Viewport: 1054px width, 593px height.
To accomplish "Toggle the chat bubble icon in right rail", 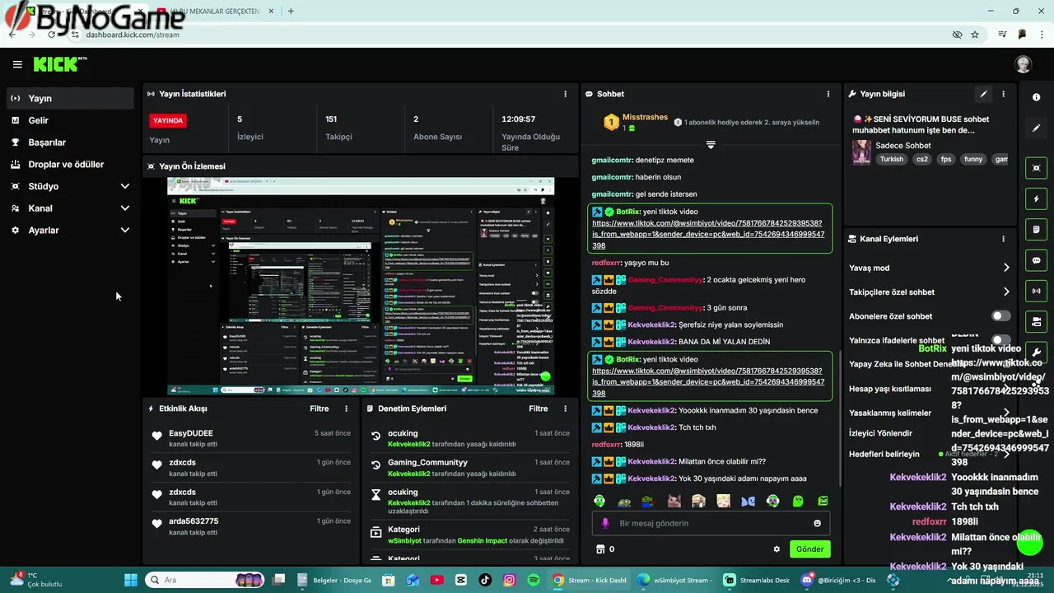I will pyautogui.click(x=1036, y=260).
